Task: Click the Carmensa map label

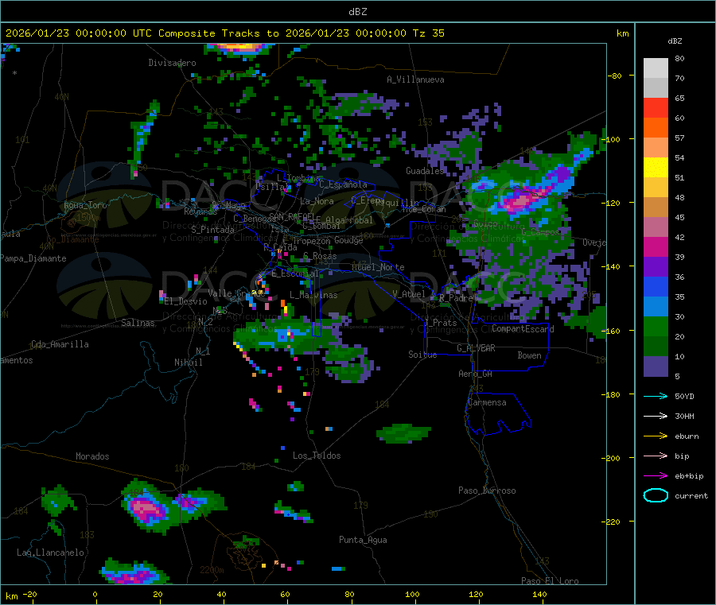Action: (487, 402)
